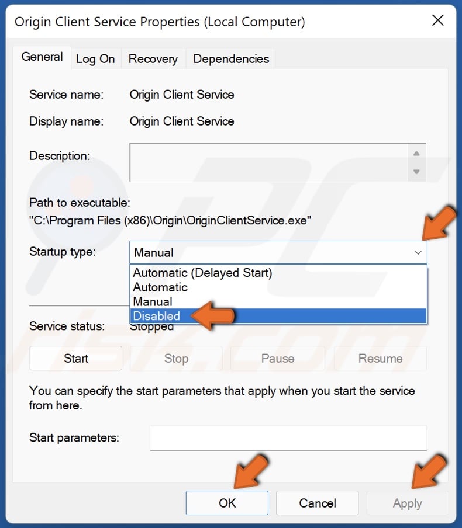462x528 pixels.
Task: Switch to the Log On tab
Action: click(95, 58)
